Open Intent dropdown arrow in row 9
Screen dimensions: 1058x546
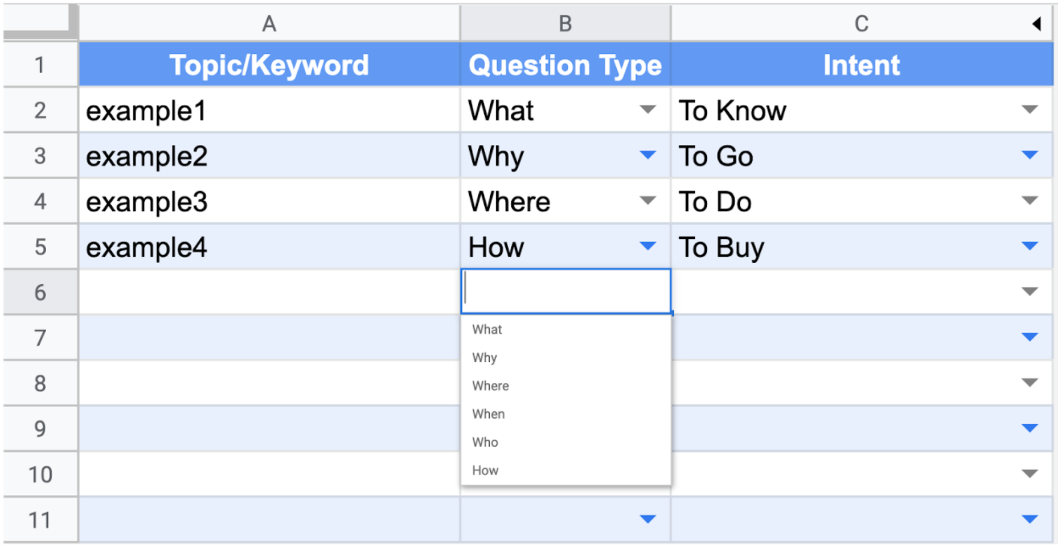click(x=1030, y=428)
